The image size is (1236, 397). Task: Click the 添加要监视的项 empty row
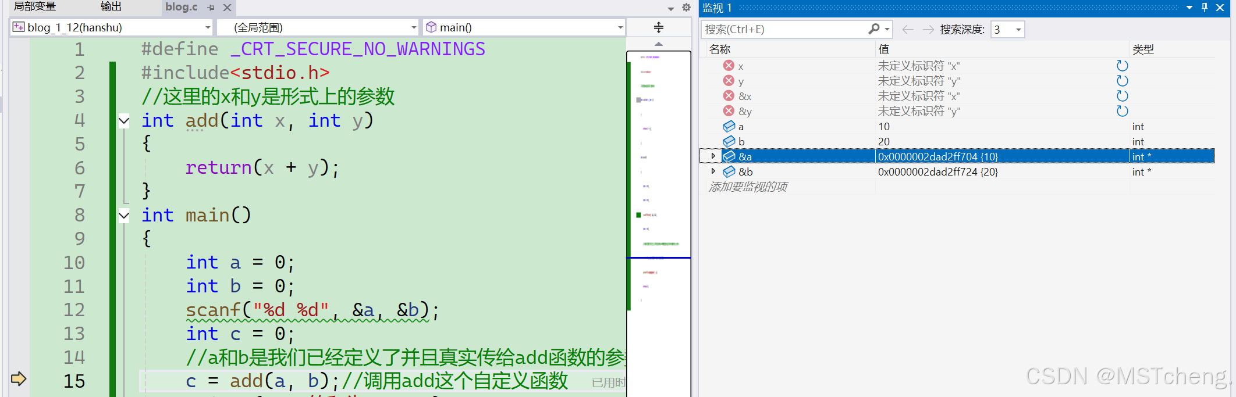[748, 187]
